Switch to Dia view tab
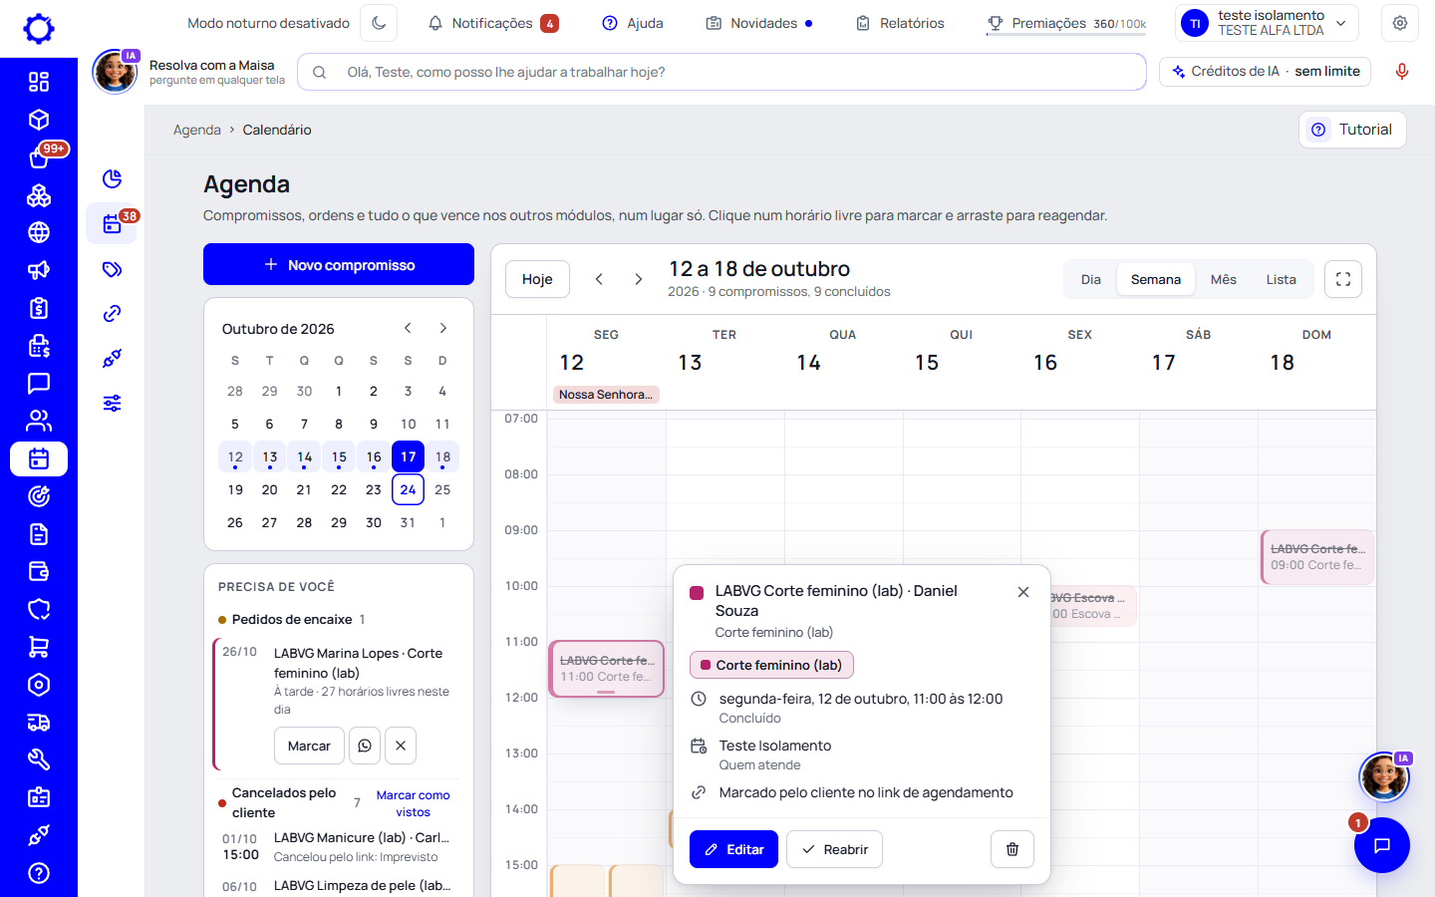The height and width of the screenshot is (897, 1435). pos(1091,279)
